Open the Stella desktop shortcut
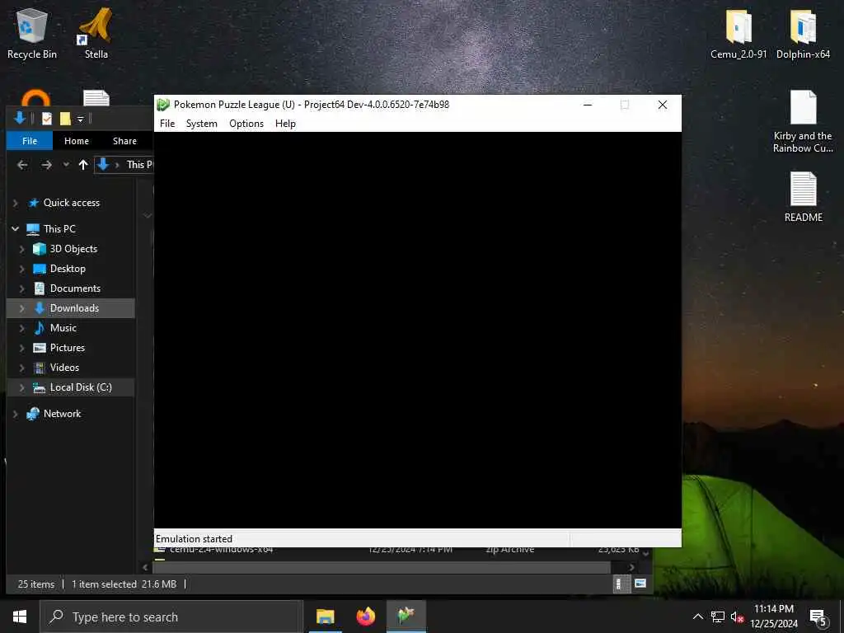Viewport: 844px width, 633px height. click(x=96, y=32)
